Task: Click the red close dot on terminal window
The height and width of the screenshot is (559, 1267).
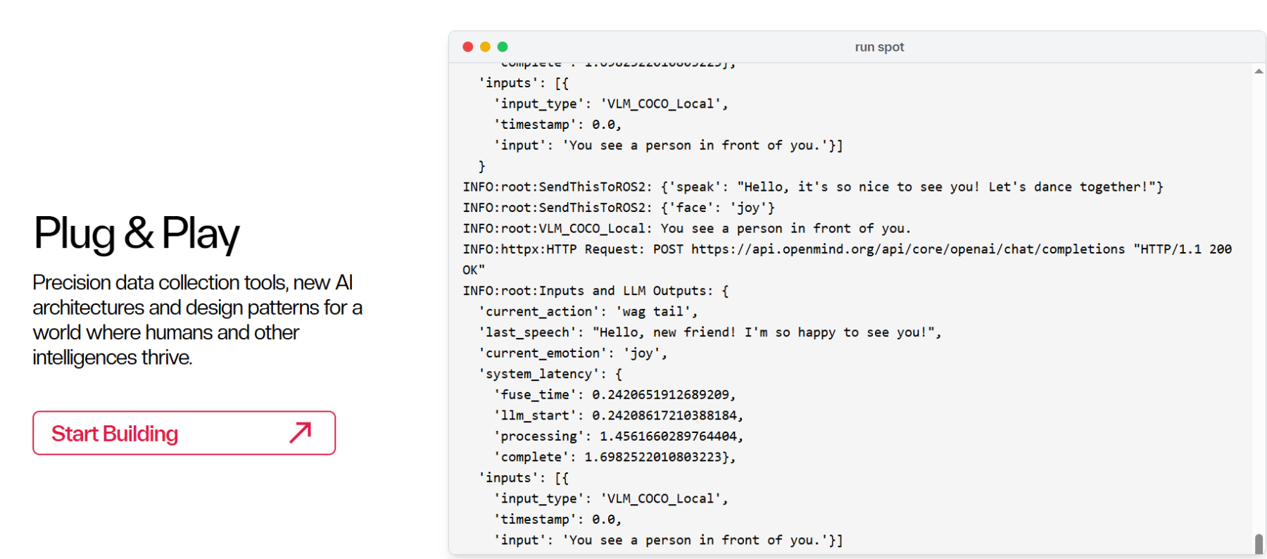Action: [x=468, y=46]
